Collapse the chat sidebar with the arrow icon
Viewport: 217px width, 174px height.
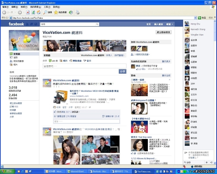[211, 162]
